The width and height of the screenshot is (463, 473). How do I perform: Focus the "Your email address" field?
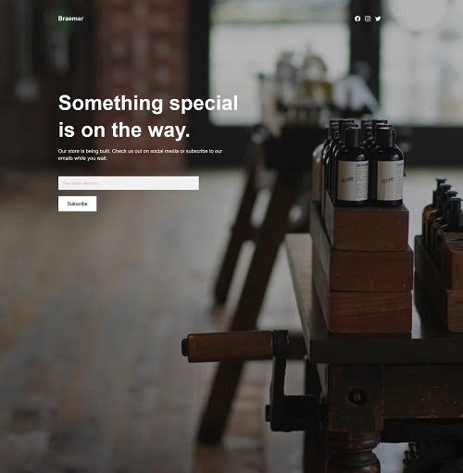[x=129, y=183]
